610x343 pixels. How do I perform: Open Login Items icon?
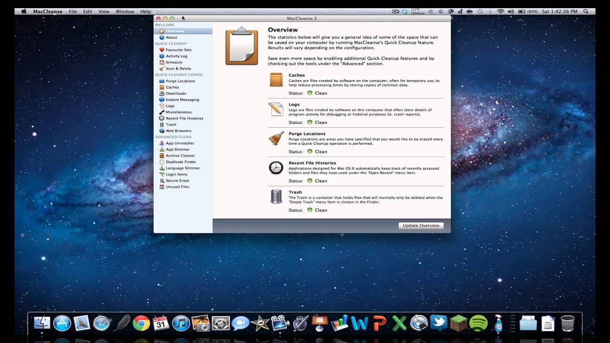coord(162,174)
